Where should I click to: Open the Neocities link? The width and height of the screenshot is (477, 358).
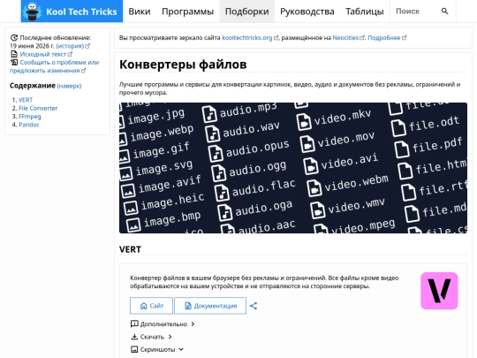[345, 38]
